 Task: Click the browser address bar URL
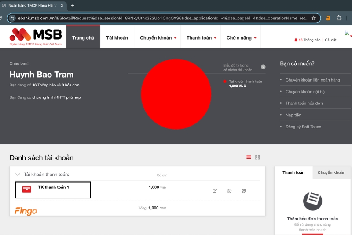[x=163, y=18]
